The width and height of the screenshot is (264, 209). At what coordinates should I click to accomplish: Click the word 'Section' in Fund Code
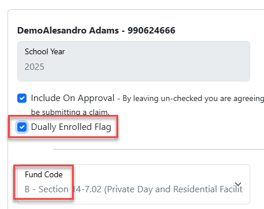tap(54, 189)
